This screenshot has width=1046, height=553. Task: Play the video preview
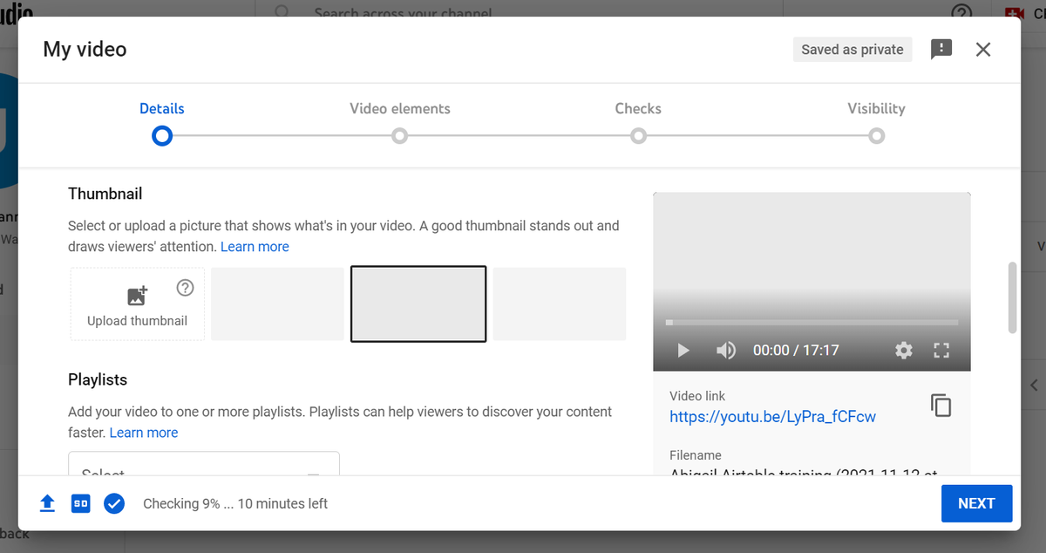[x=683, y=350]
